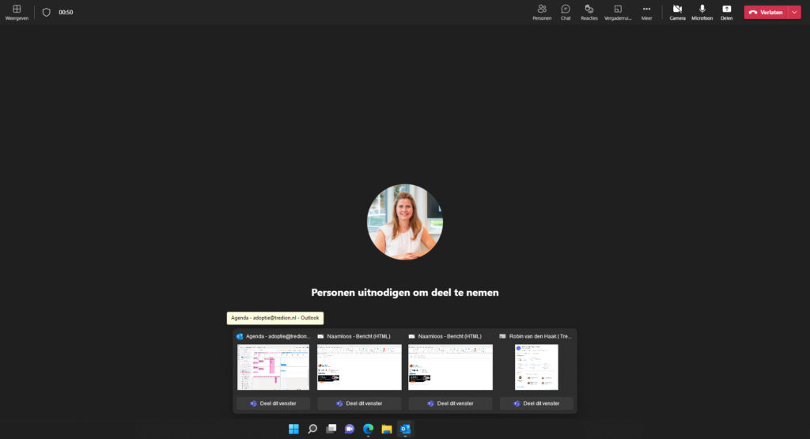The width and height of the screenshot is (810, 439).
Task: Turn on the Camera
Action: pyautogui.click(x=677, y=13)
